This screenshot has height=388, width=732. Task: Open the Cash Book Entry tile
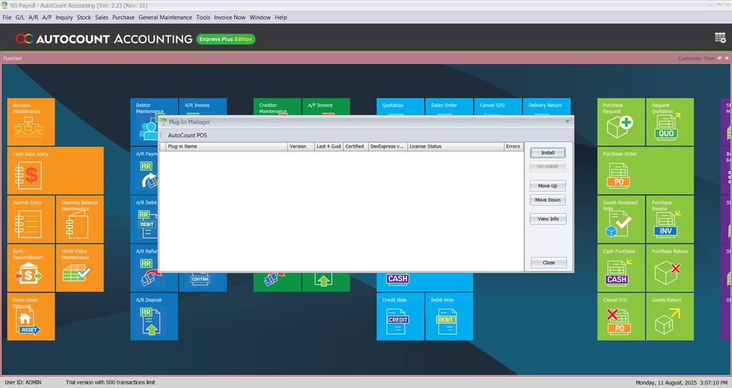coord(56,171)
